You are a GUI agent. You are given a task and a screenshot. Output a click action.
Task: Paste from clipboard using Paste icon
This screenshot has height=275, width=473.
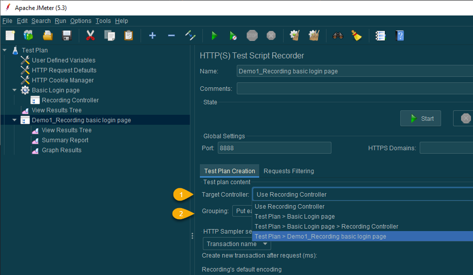(x=129, y=35)
